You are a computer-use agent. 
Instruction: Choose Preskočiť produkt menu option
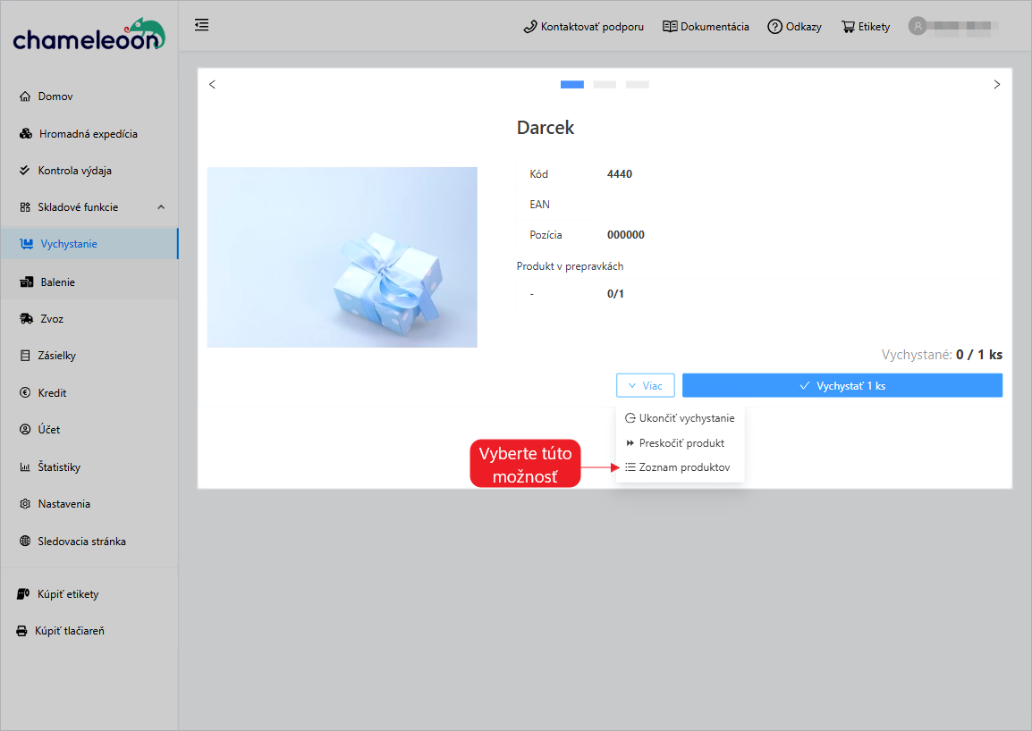[x=681, y=443]
